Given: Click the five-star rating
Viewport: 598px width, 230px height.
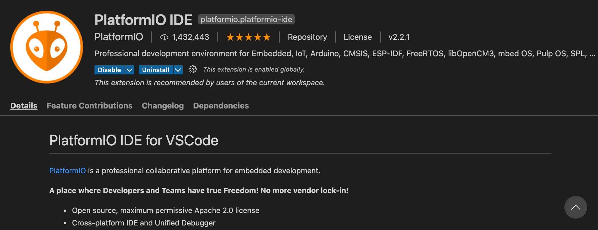Looking at the screenshot, I should 248,37.
